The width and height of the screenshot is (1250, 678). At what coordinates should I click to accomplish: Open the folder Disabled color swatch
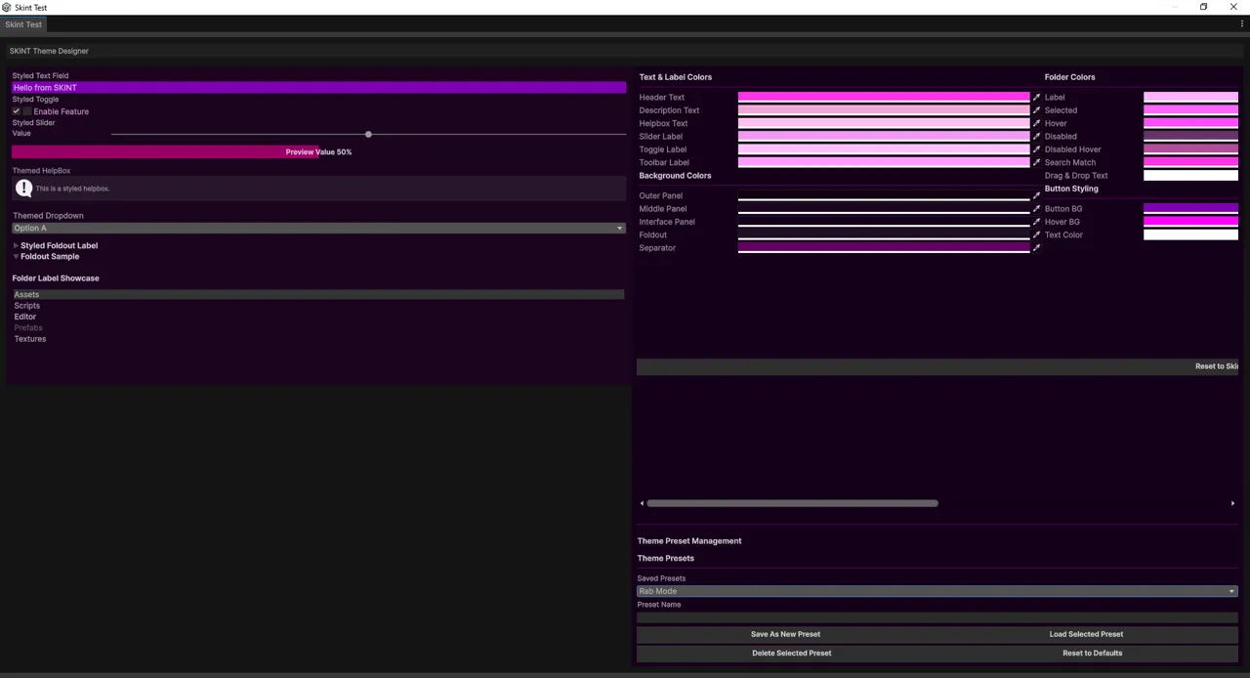[x=1190, y=137]
